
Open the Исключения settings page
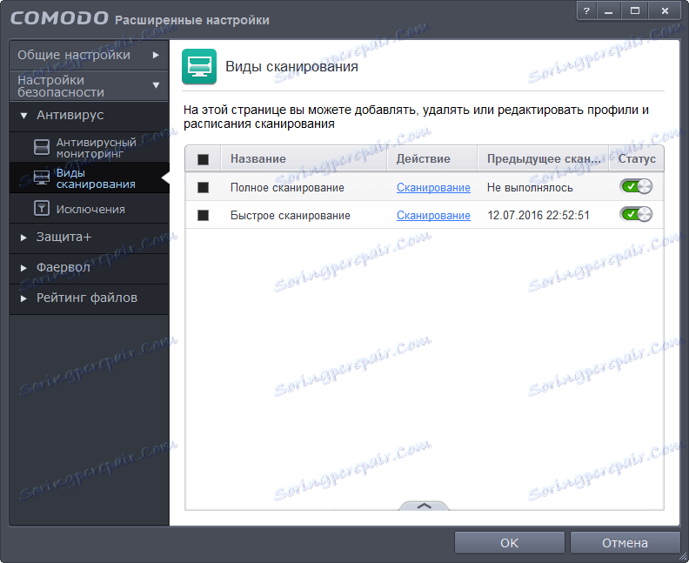(x=90, y=209)
